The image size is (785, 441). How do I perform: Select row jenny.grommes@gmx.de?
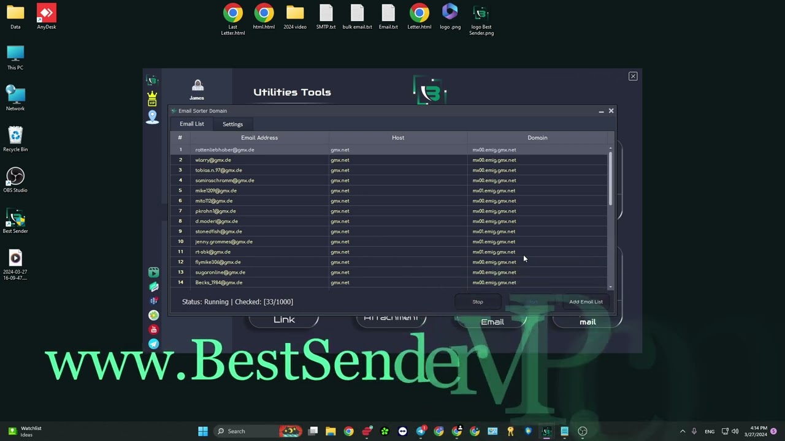(x=389, y=241)
